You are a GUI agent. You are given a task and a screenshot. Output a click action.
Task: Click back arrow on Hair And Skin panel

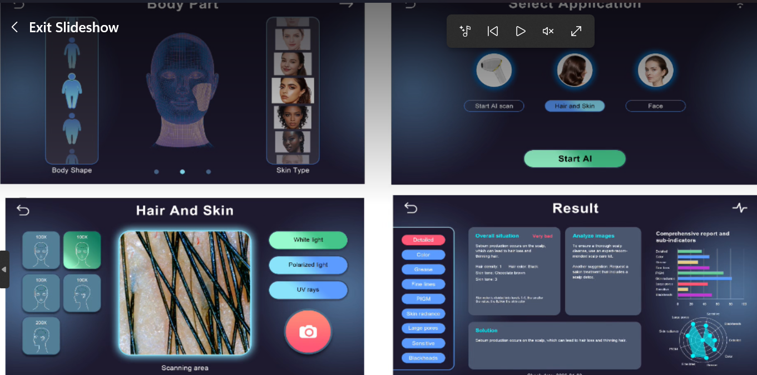tap(23, 210)
